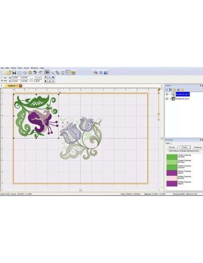Screen dimensions: 203x263
Task: Click the Copy icon in the toolbar
Action: click(25, 73)
